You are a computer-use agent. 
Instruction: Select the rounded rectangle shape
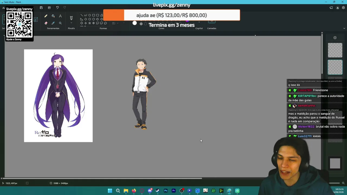(98, 15)
